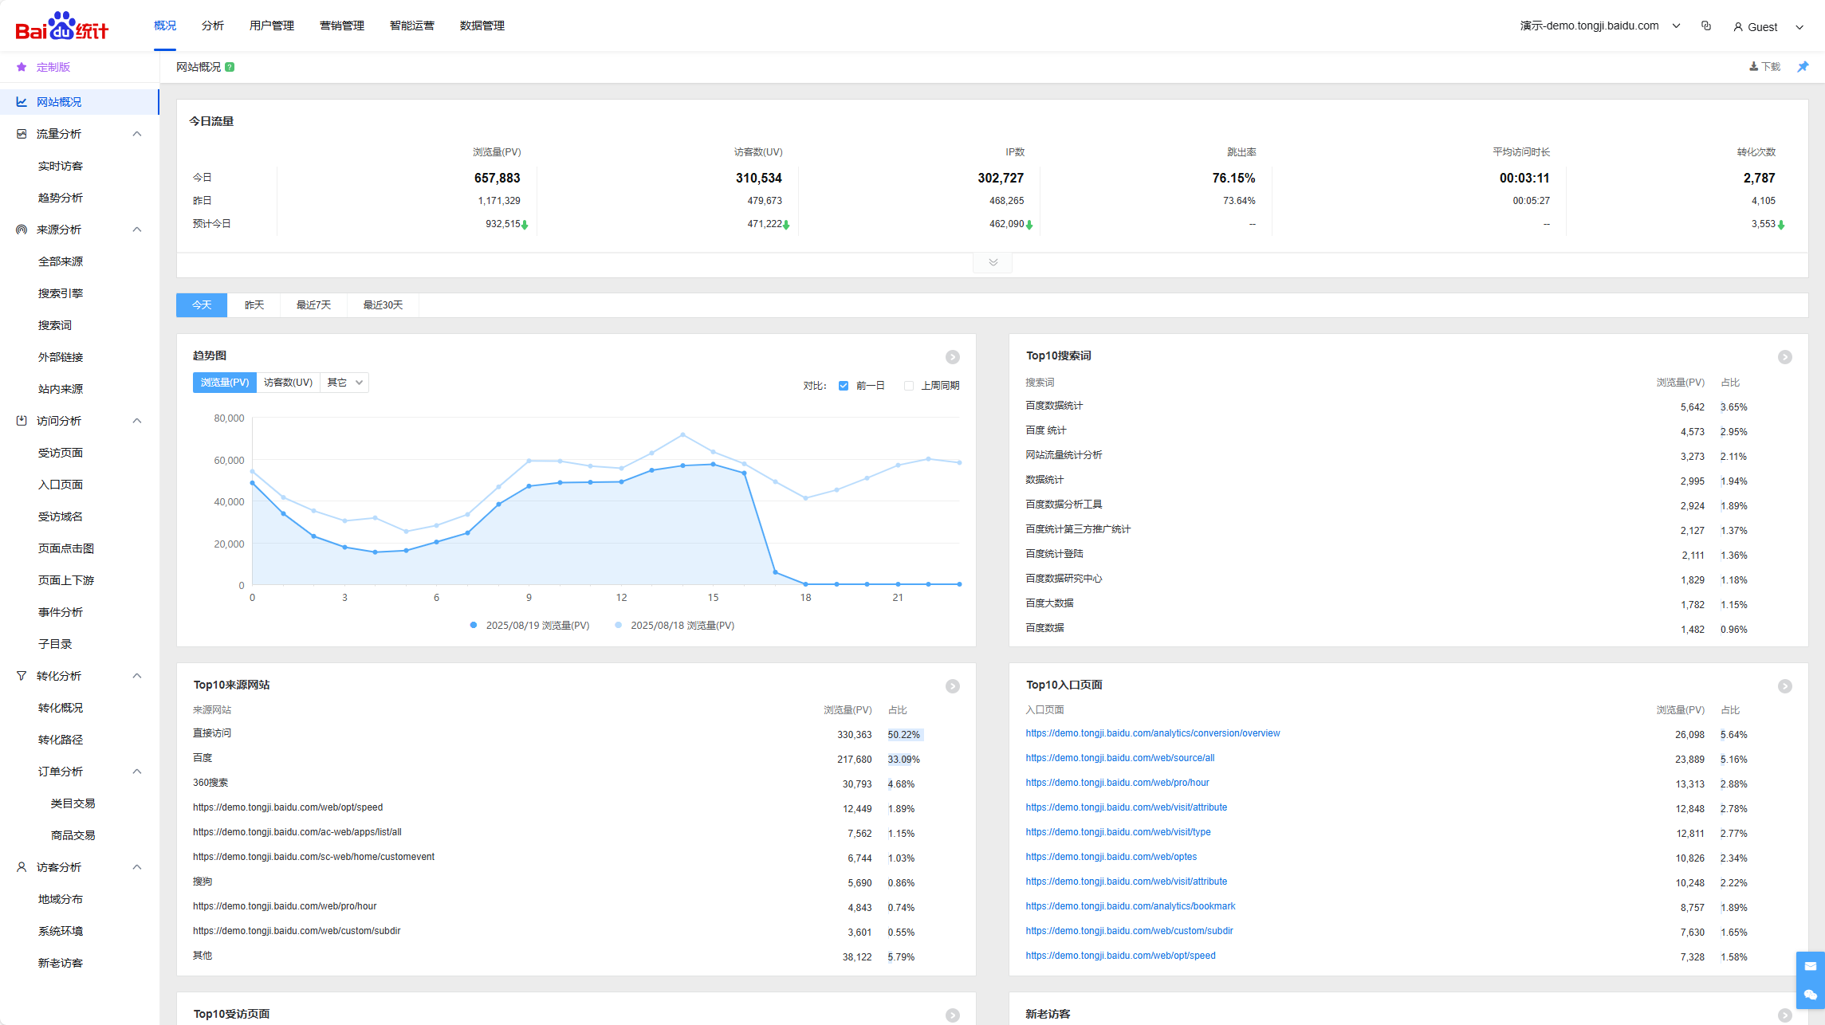
Task: Click the 转化分析 funnel icon
Action: tap(22, 676)
